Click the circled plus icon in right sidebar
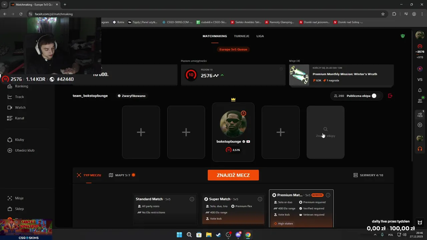 tap(420, 125)
